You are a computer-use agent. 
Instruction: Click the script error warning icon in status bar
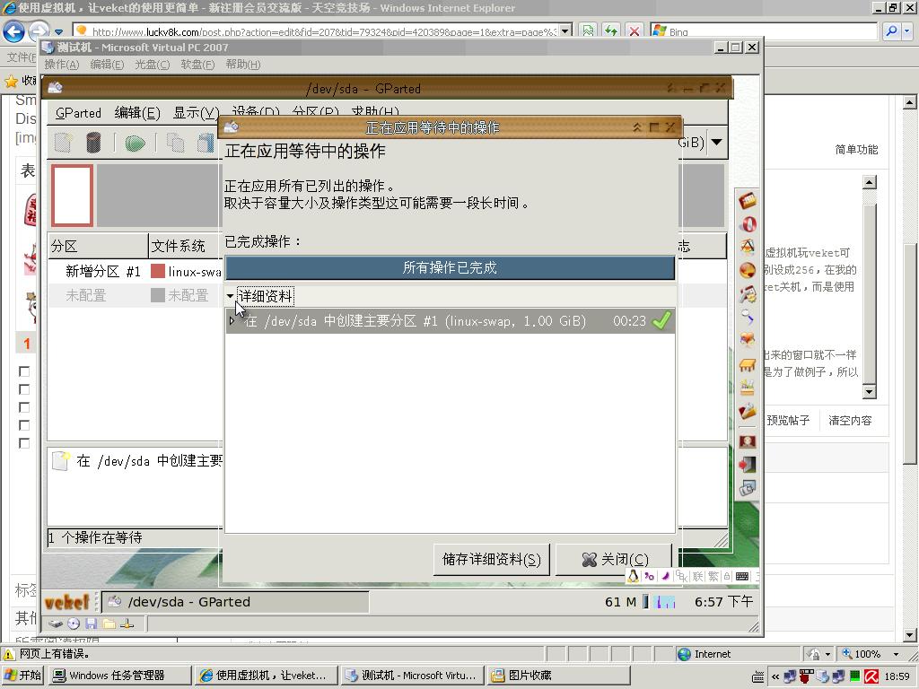coord(9,654)
